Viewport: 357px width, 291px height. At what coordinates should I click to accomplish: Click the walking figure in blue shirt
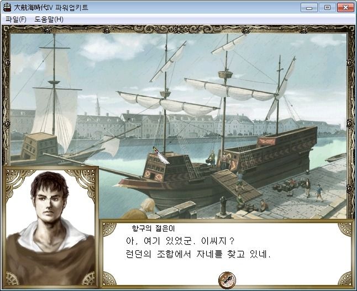coord(319,193)
